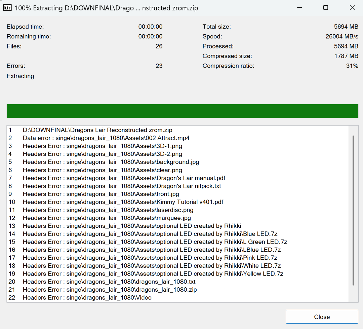Click the green extraction progress bar
The image size is (363, 329).
coord(182,111)
